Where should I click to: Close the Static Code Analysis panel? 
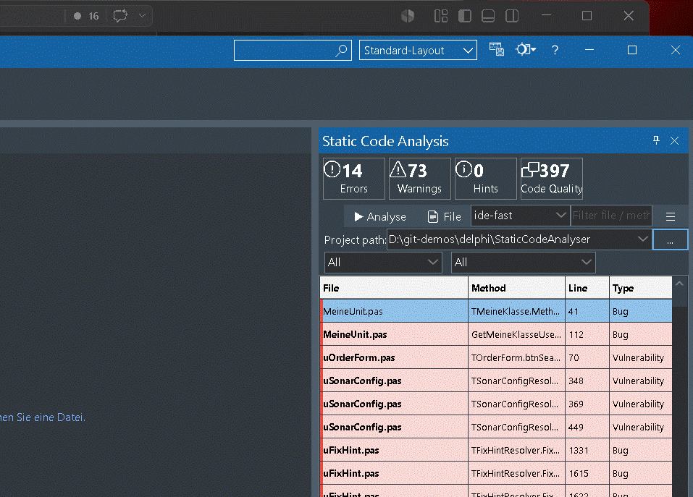coord(674,141)
